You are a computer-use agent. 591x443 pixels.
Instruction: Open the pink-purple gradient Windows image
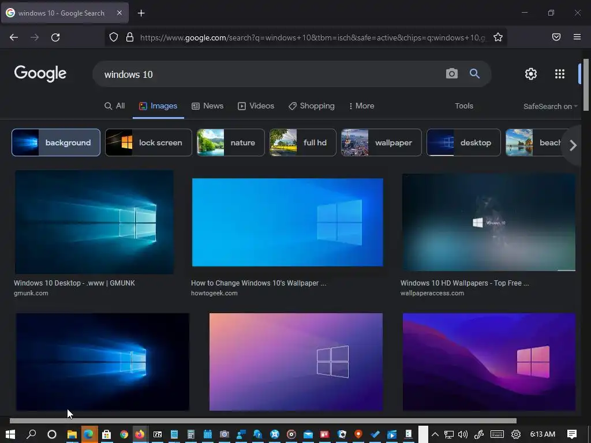click(x=296, y=362)
